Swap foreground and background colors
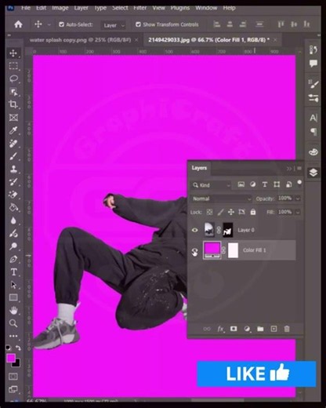Image resolution: width=326 pixels, height=408 pixels. click(18, 348)
